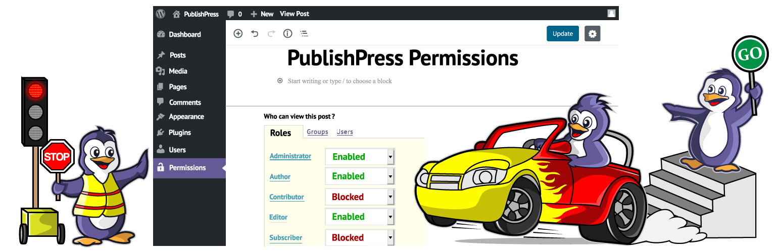The width and height of the screenshot is (780, 252).
Task: Click the plus New item in admin bar
Action: [x=262, y=14]
